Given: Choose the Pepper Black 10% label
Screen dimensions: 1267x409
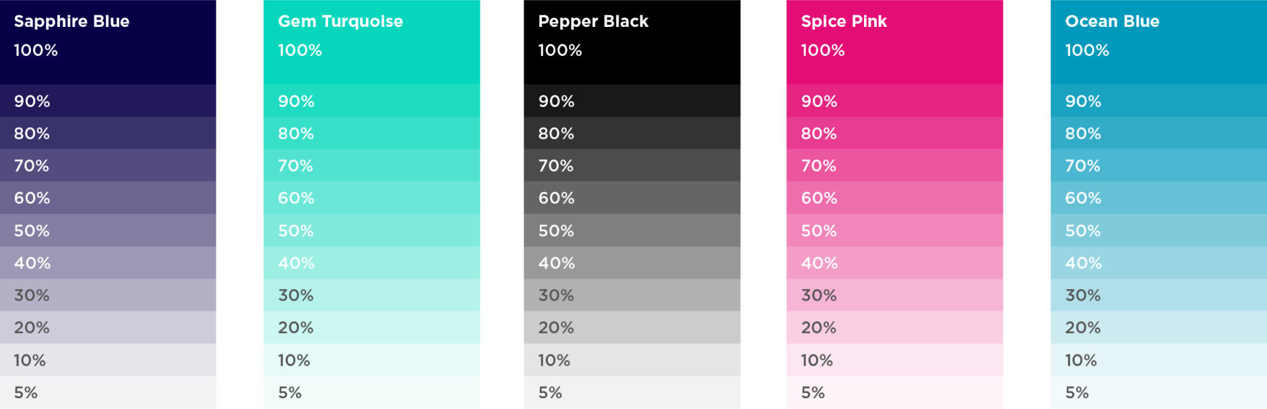Looking at the screenshot, I should pos(554,361).
